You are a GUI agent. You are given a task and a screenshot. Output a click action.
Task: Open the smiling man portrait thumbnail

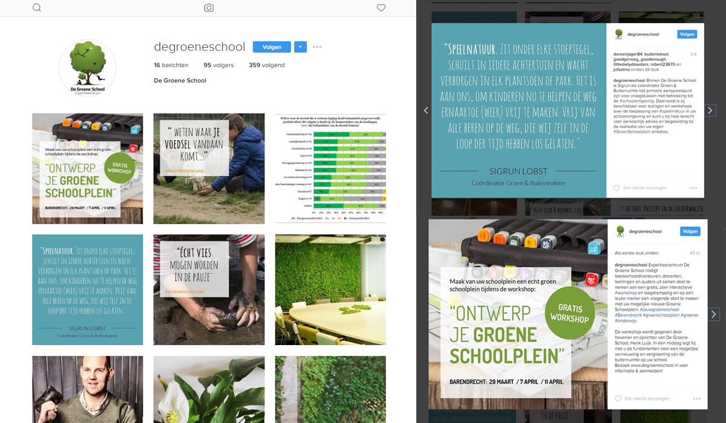click(88, 389)
